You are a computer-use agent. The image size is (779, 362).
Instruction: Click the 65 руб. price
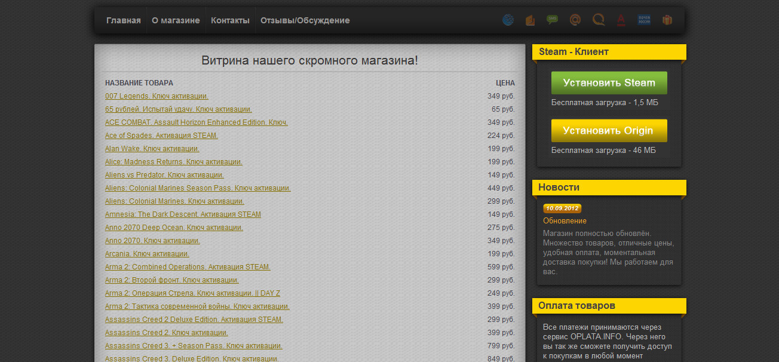point(503,109)
